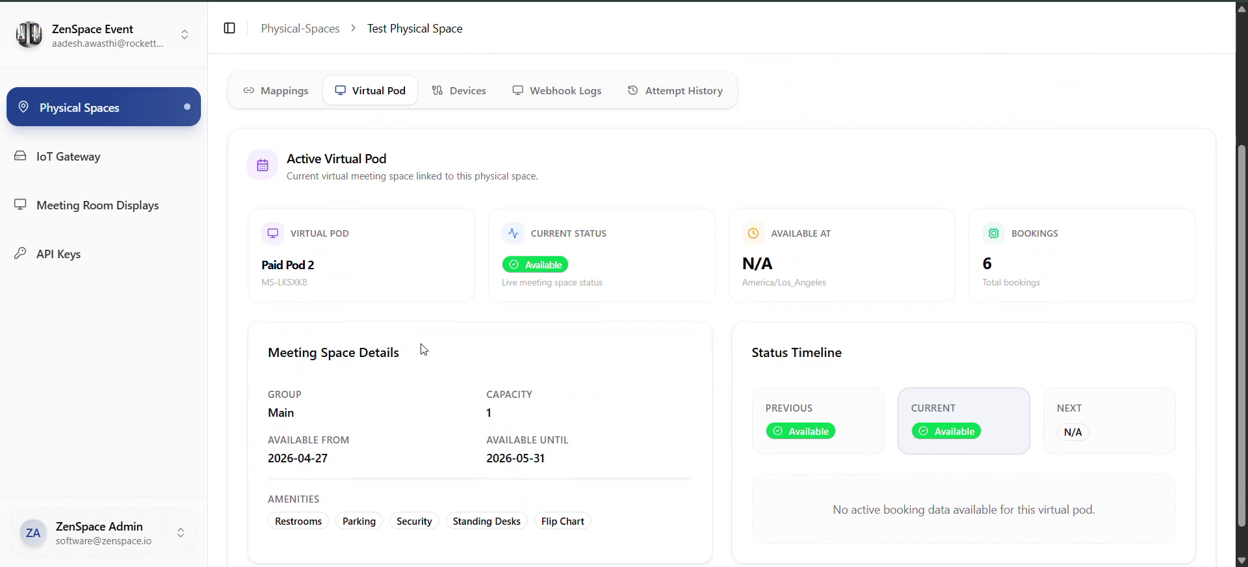Open the Webhook Logs tab
The image size is (1248, 567).
(x=556, y=90)
